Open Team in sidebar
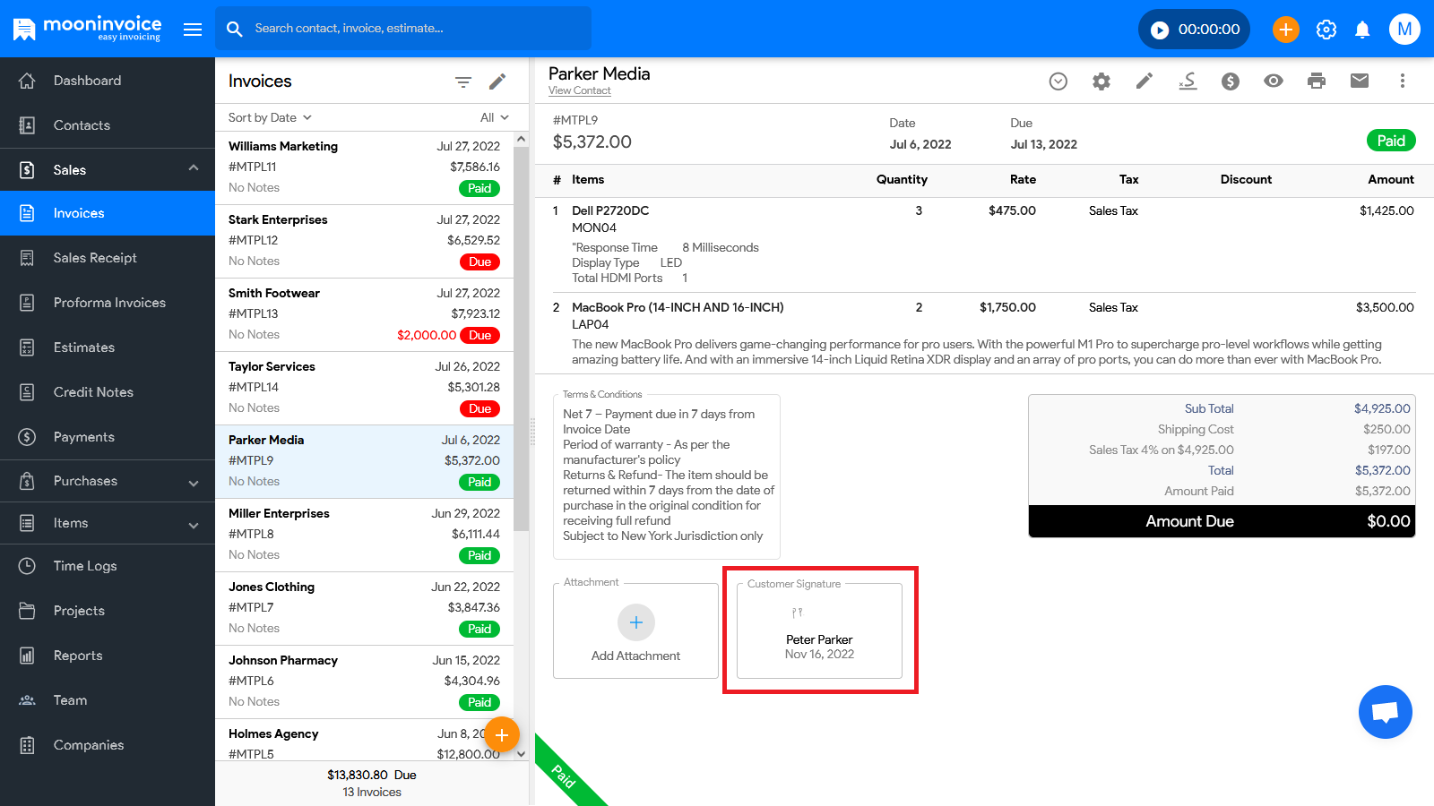 click(108, 700)
